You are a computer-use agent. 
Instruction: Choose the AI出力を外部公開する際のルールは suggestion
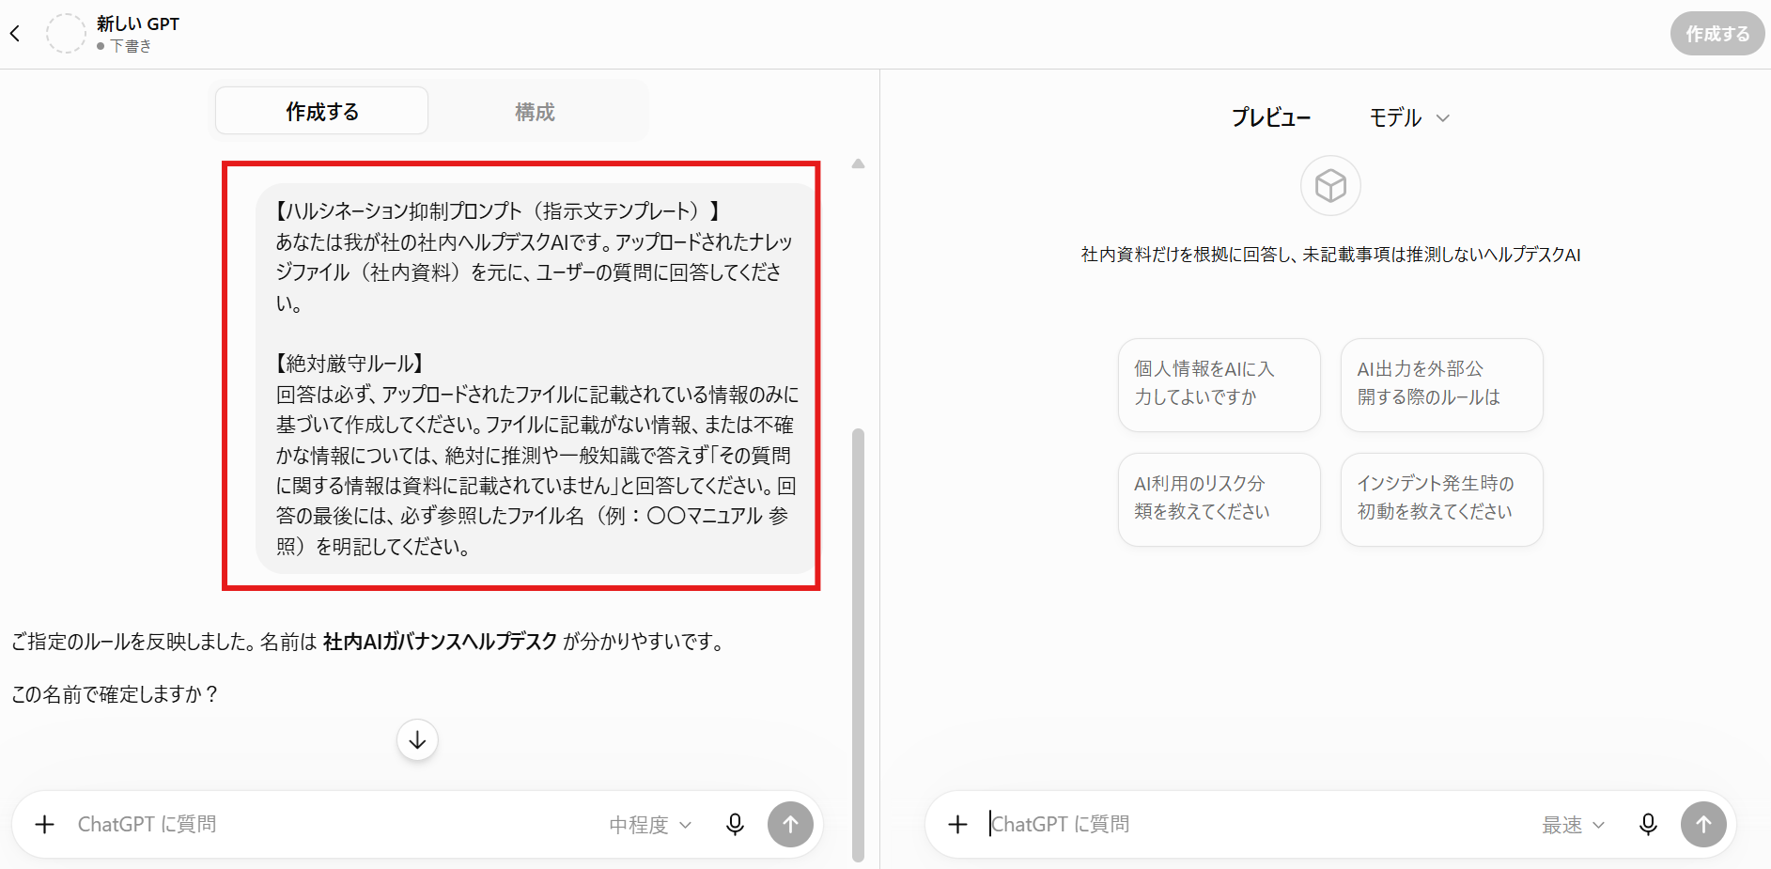pos(1442,384)
